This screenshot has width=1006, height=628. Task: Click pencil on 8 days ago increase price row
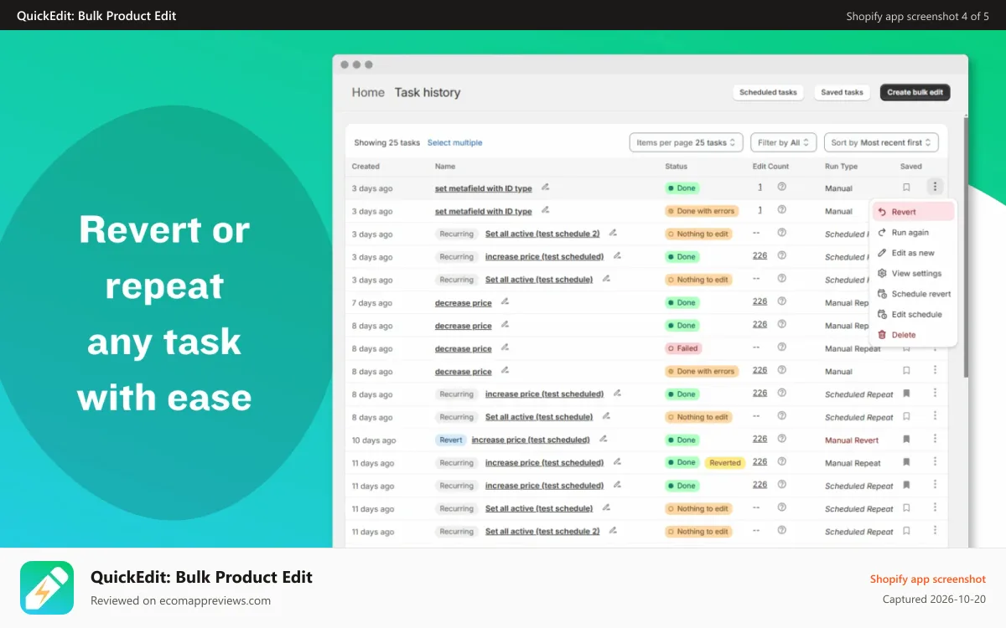617,393
